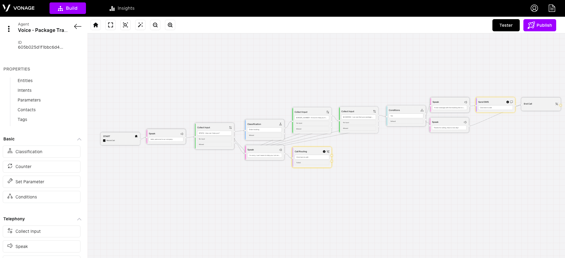Click the Tester button
This screenshot has width=565, height=258.
click(x=506, y=25)
